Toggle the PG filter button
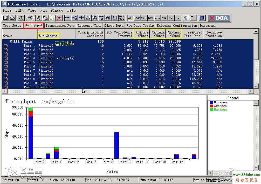 (x=171, y=18)
